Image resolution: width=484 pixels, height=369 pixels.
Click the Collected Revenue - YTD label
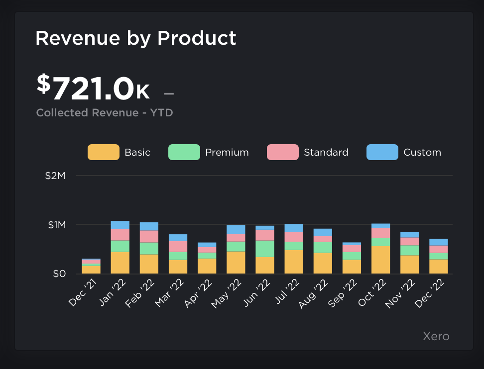click(105, 112)
